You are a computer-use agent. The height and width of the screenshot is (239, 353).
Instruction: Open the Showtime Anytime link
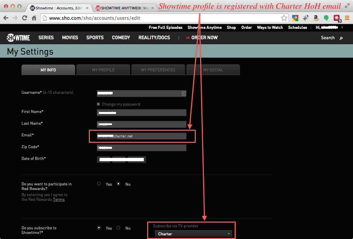tap(204, 27)
